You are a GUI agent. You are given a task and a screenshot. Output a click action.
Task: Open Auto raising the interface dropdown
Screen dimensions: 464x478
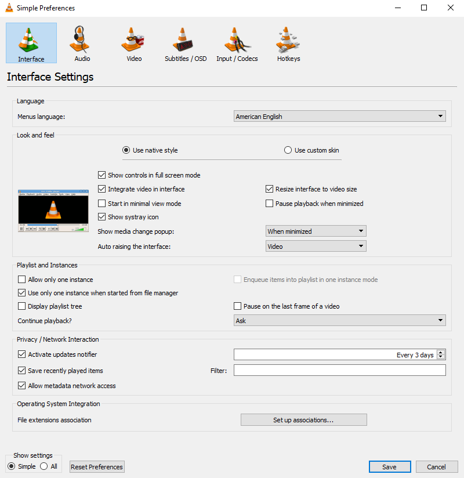(x=316, y=246)
